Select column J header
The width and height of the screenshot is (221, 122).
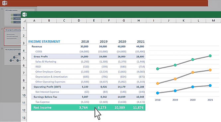click(x=169, y=21)
